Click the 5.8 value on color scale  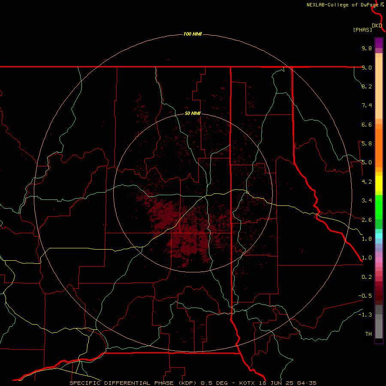pos(367,144)
